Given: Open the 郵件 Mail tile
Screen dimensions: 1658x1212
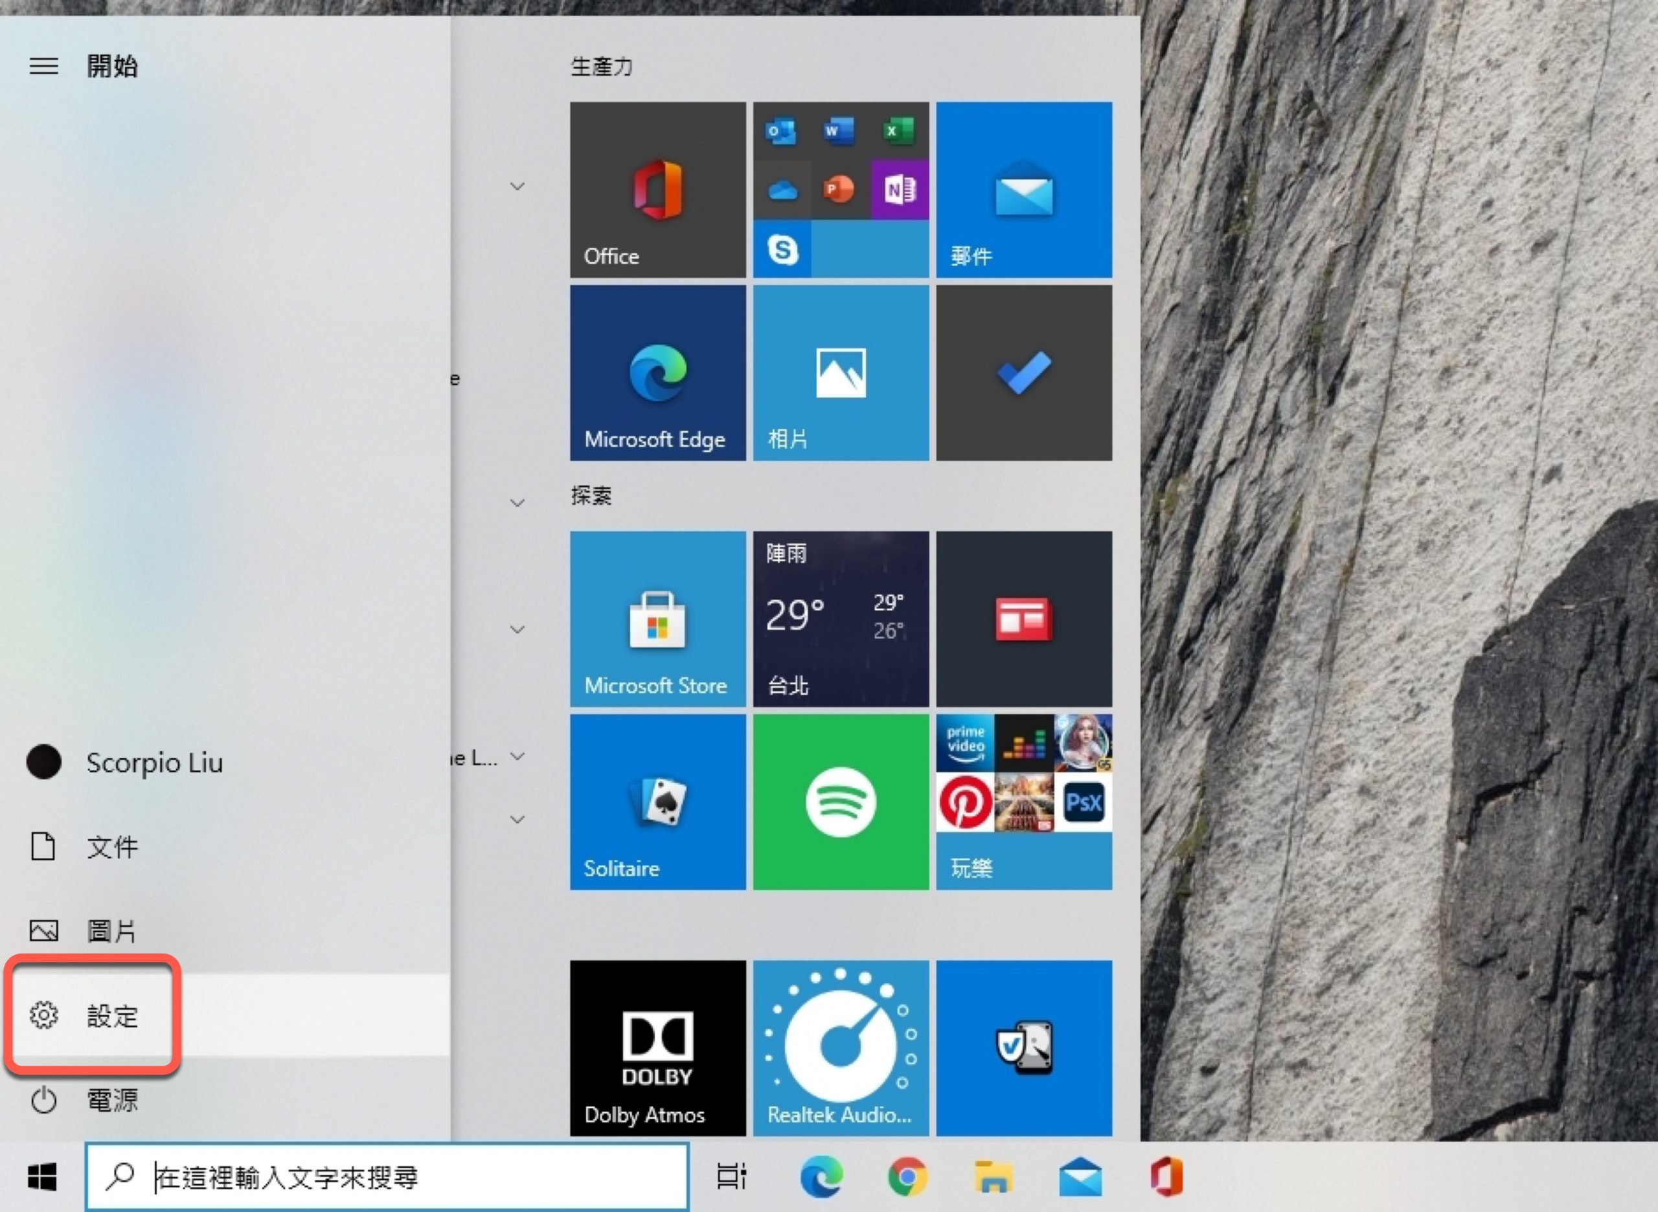Looking at the screenshot, I should (x=1024, y=189).
